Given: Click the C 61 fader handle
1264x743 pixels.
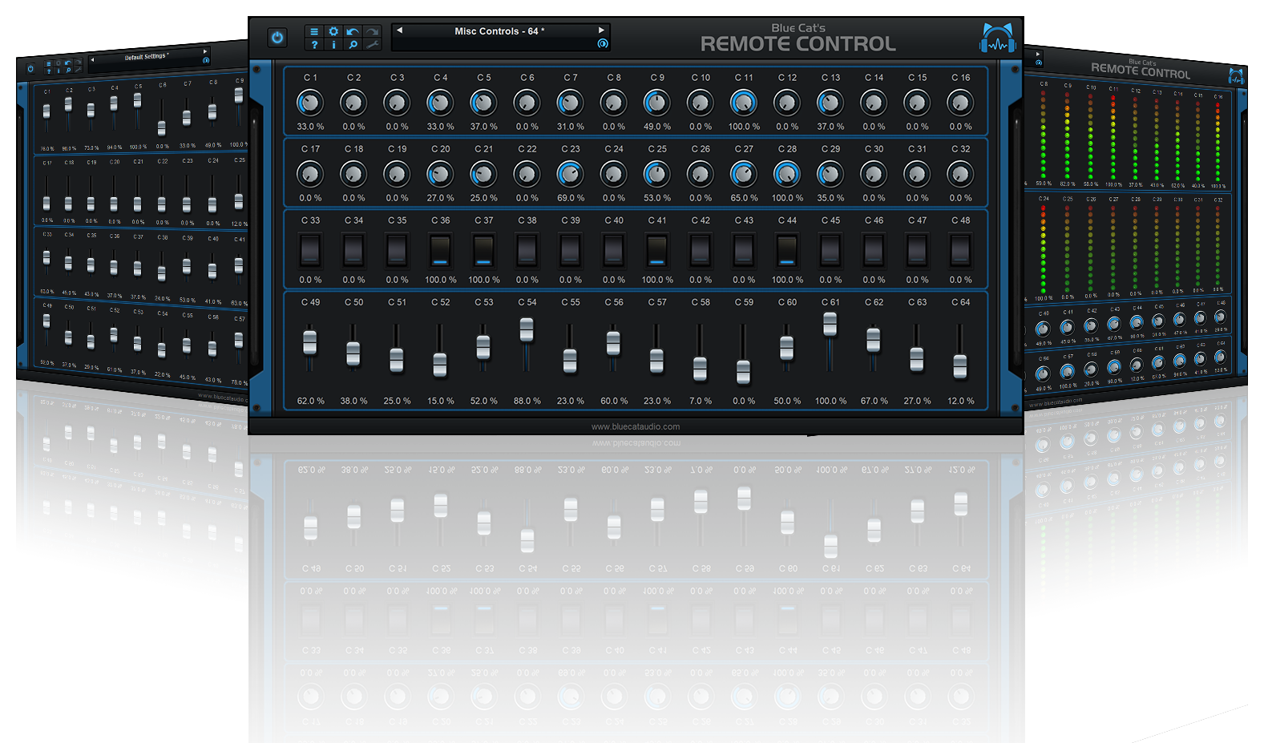Looking at the screenshot, I should (830, 324).
